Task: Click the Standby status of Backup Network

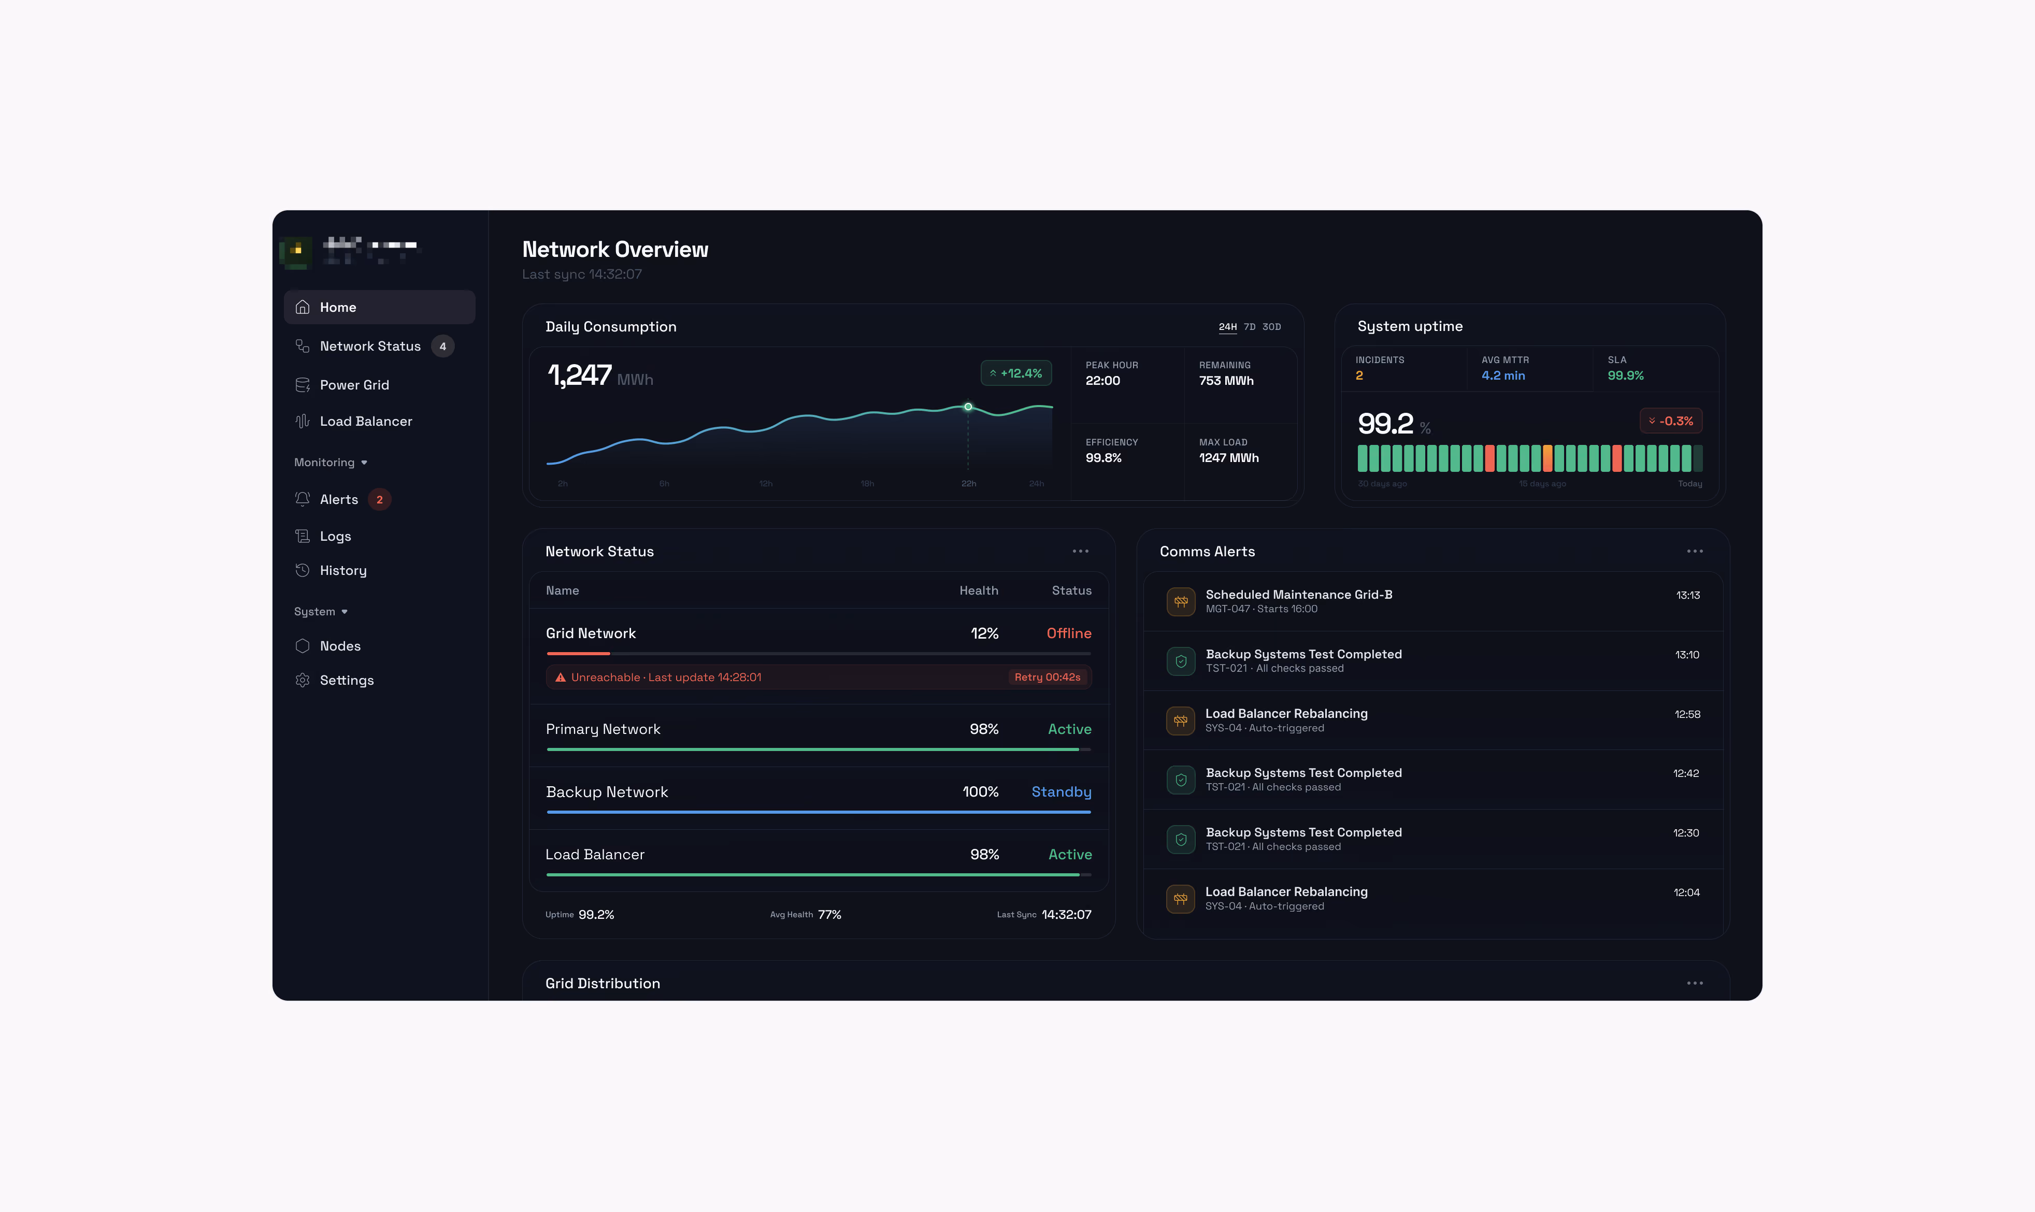Action: pos(1061,792)
